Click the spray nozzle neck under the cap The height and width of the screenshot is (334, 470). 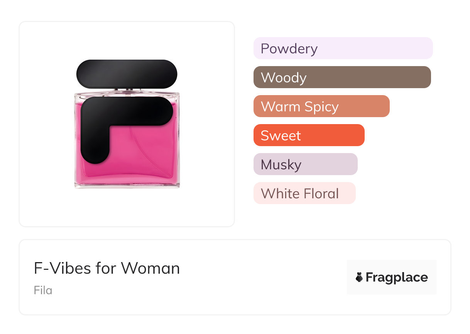click(x=127, y=90)
